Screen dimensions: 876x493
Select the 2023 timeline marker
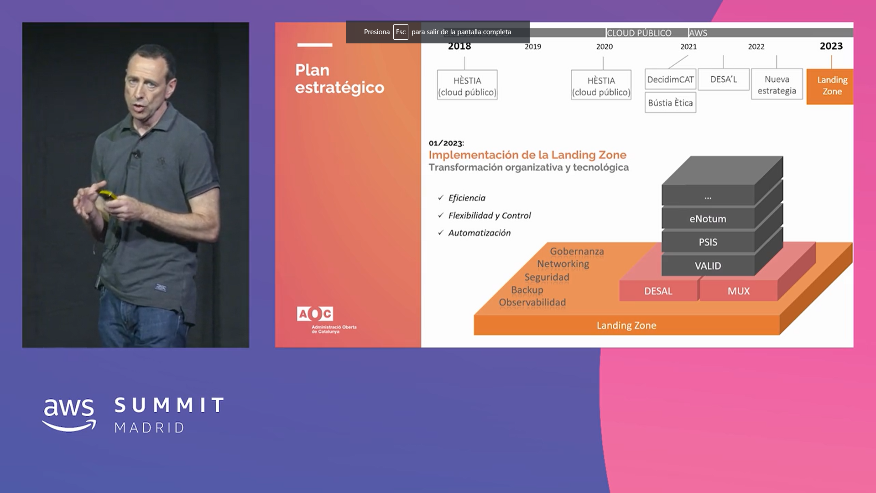click(x=831, y=46)
